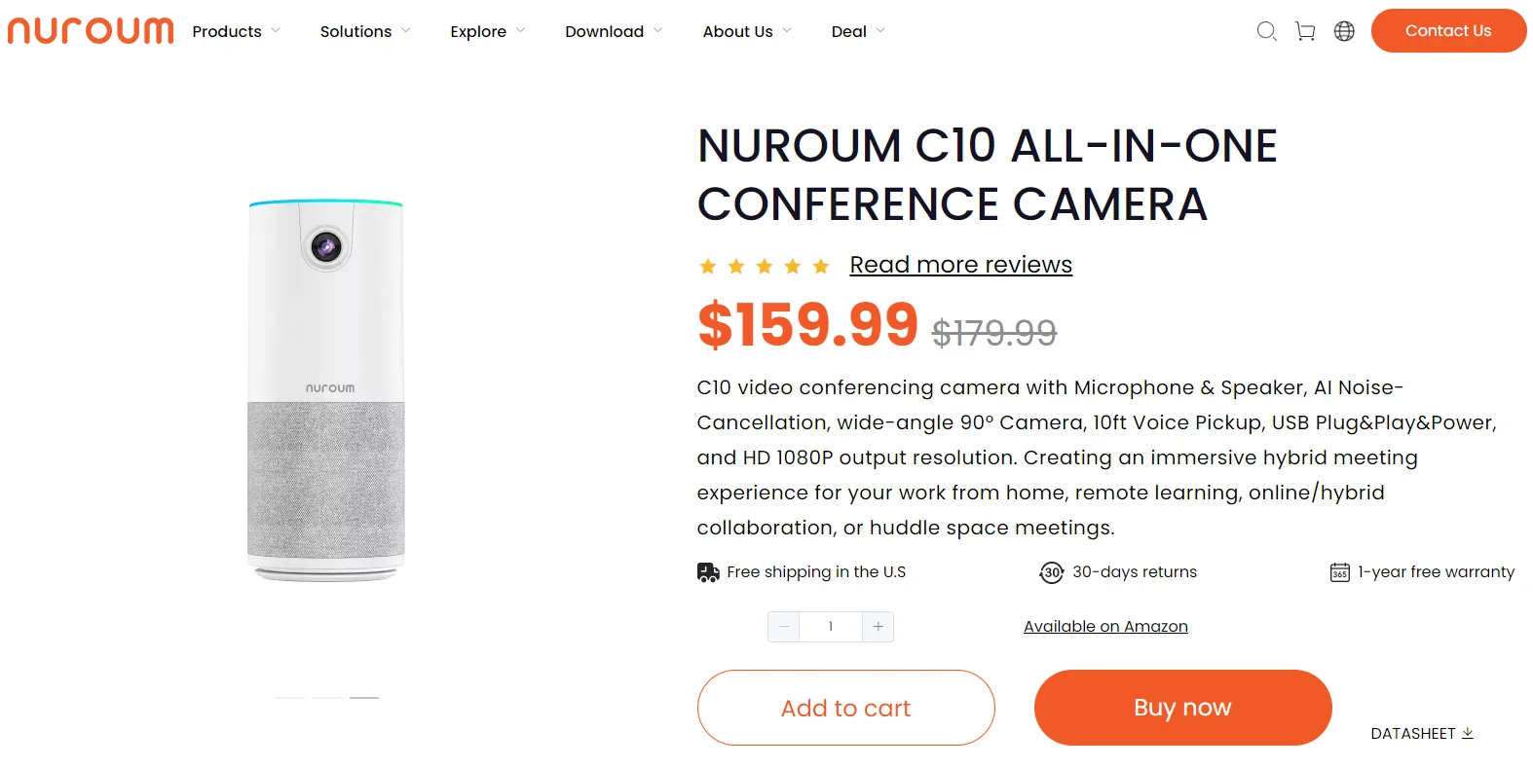
Task: Click the DATASHEET download icon
Action: [x=1468, y=733]
